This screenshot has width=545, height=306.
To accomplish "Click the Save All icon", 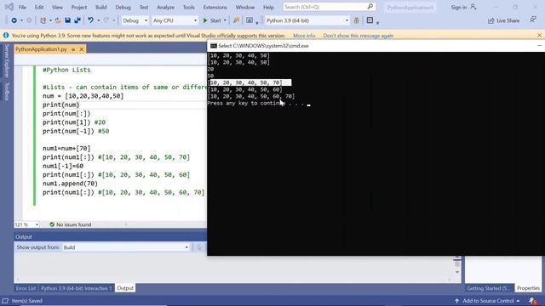I will [77, 20].
